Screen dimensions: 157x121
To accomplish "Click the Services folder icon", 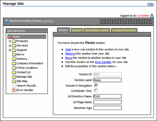I will tap(14, 46).
